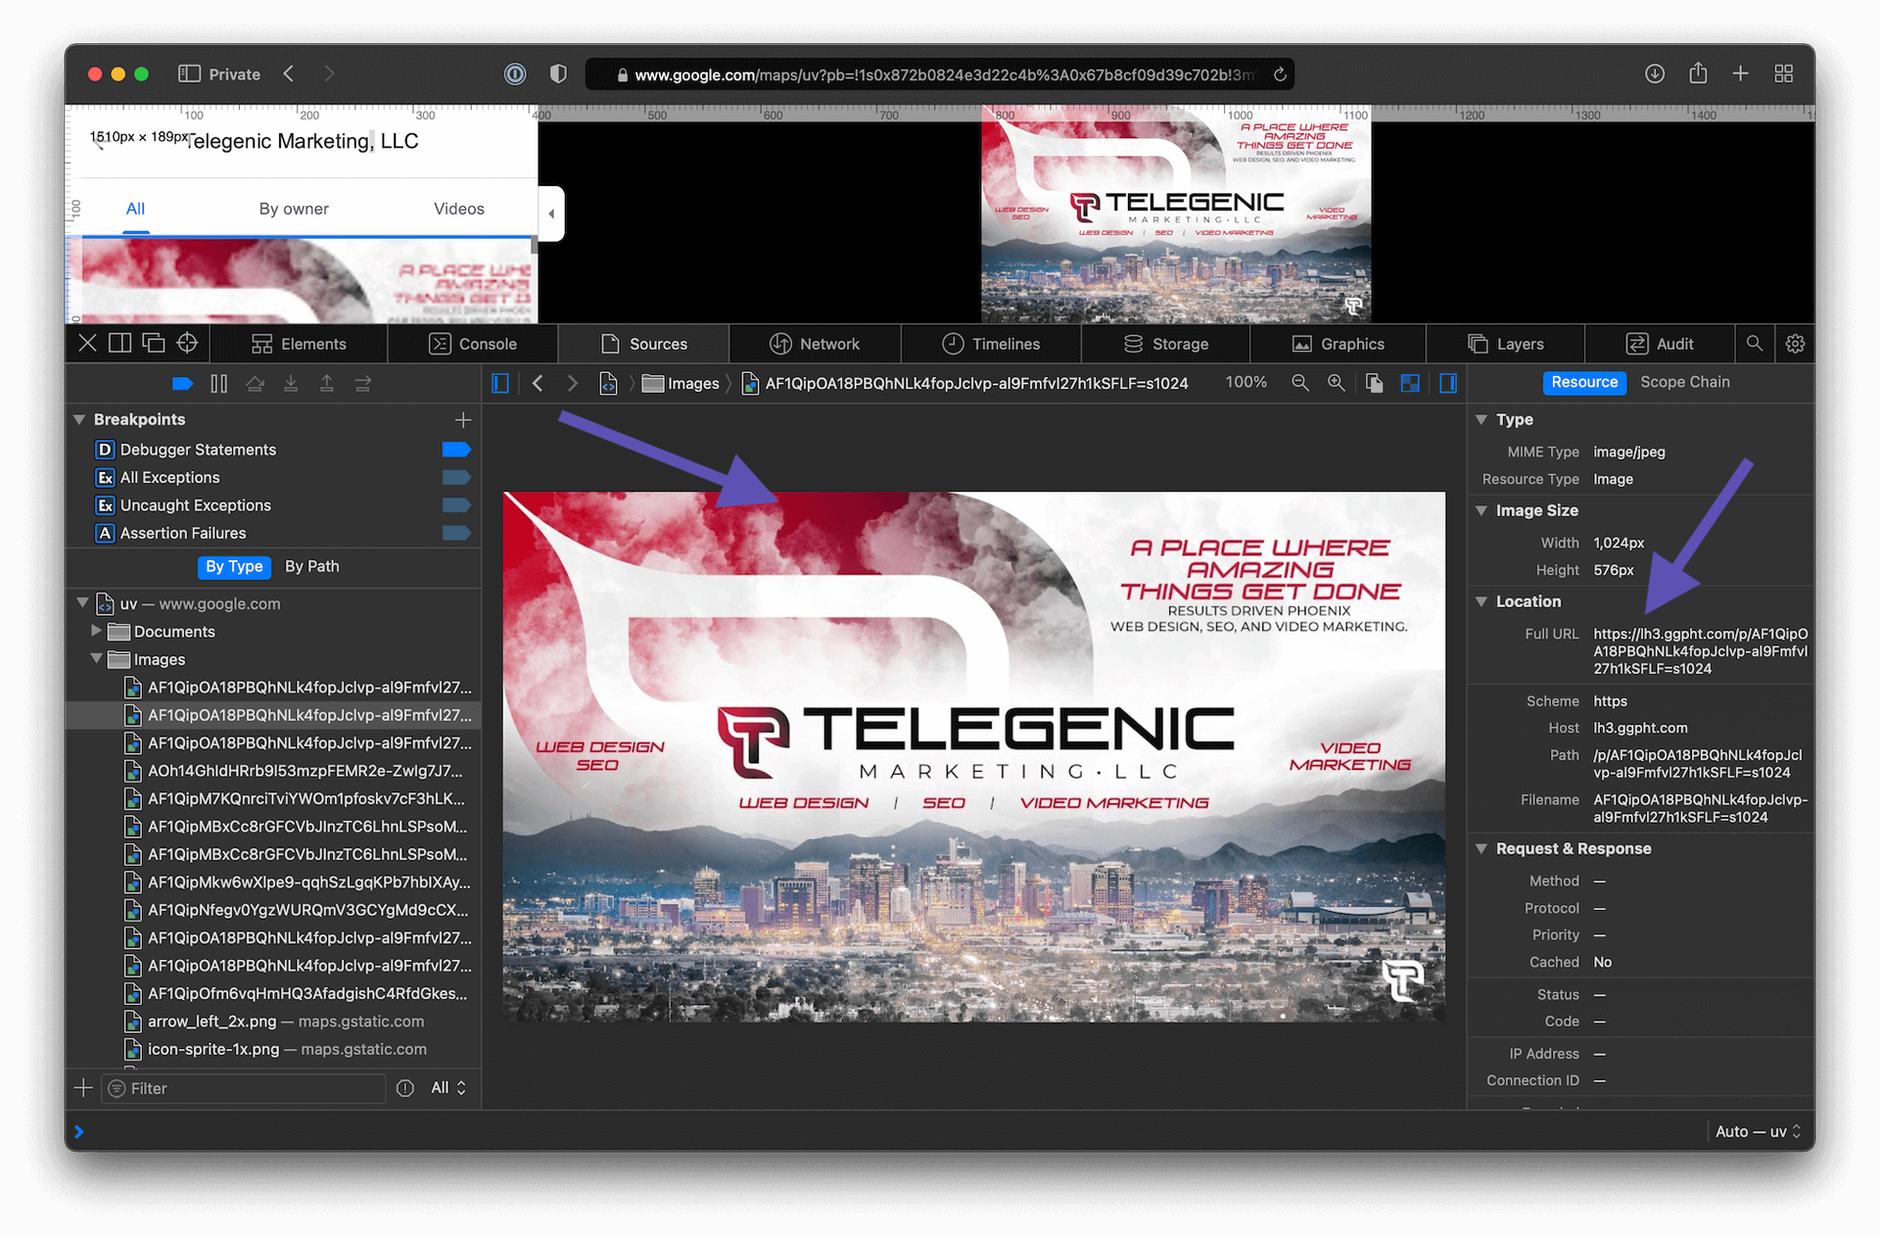Toggle Uncaught Exceptions breakpoint
The width and height of the screenshot is (1880, 1237).
[x=456, y=505]
